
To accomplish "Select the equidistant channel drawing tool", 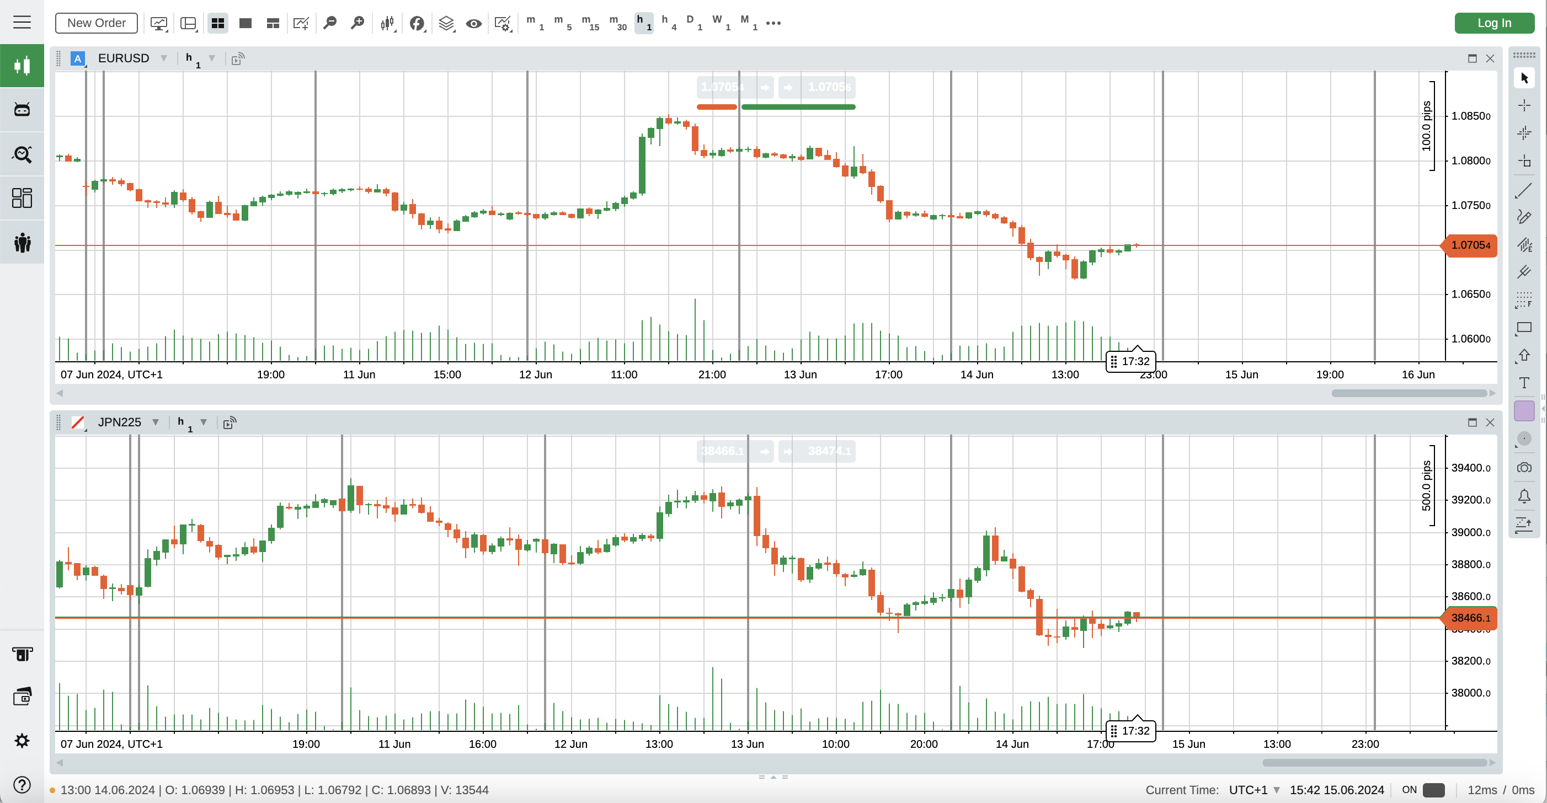I will 1524,244.
